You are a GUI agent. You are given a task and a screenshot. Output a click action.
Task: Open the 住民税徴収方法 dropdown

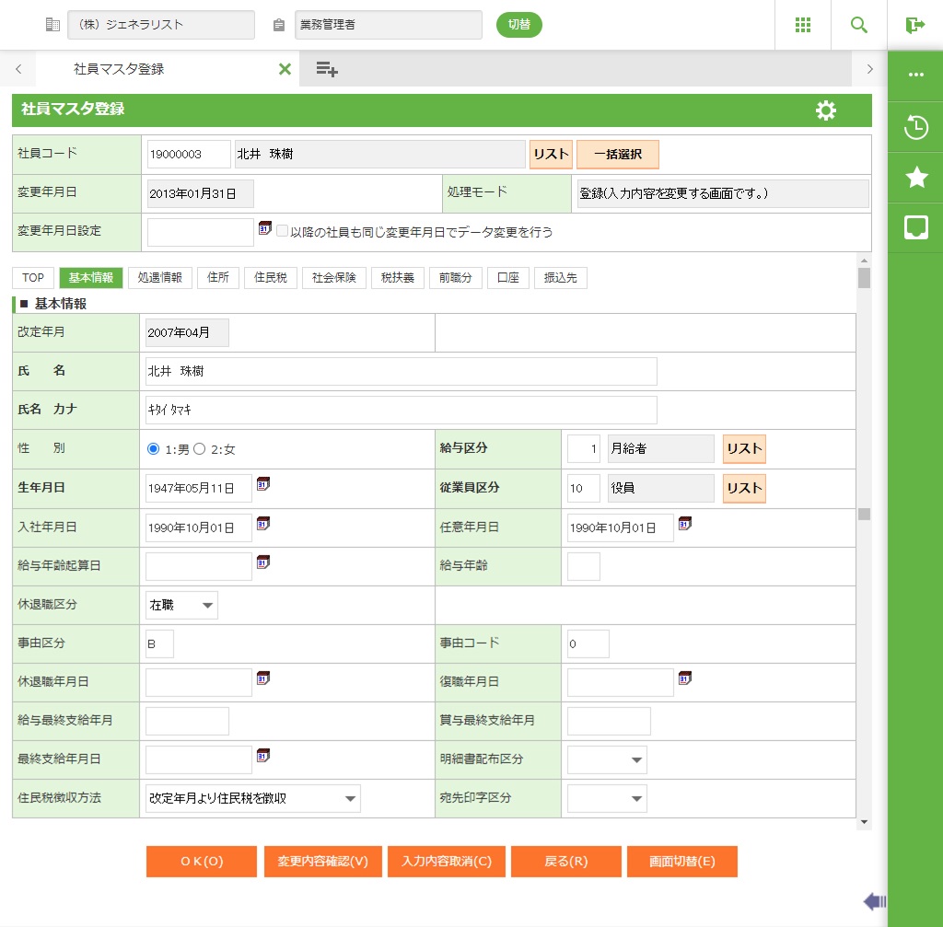pos(252,798)
